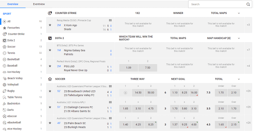Bet on Royal Never Give Up at 7.50
Viewport: 254px width, 131px height.
coord(148,68)
